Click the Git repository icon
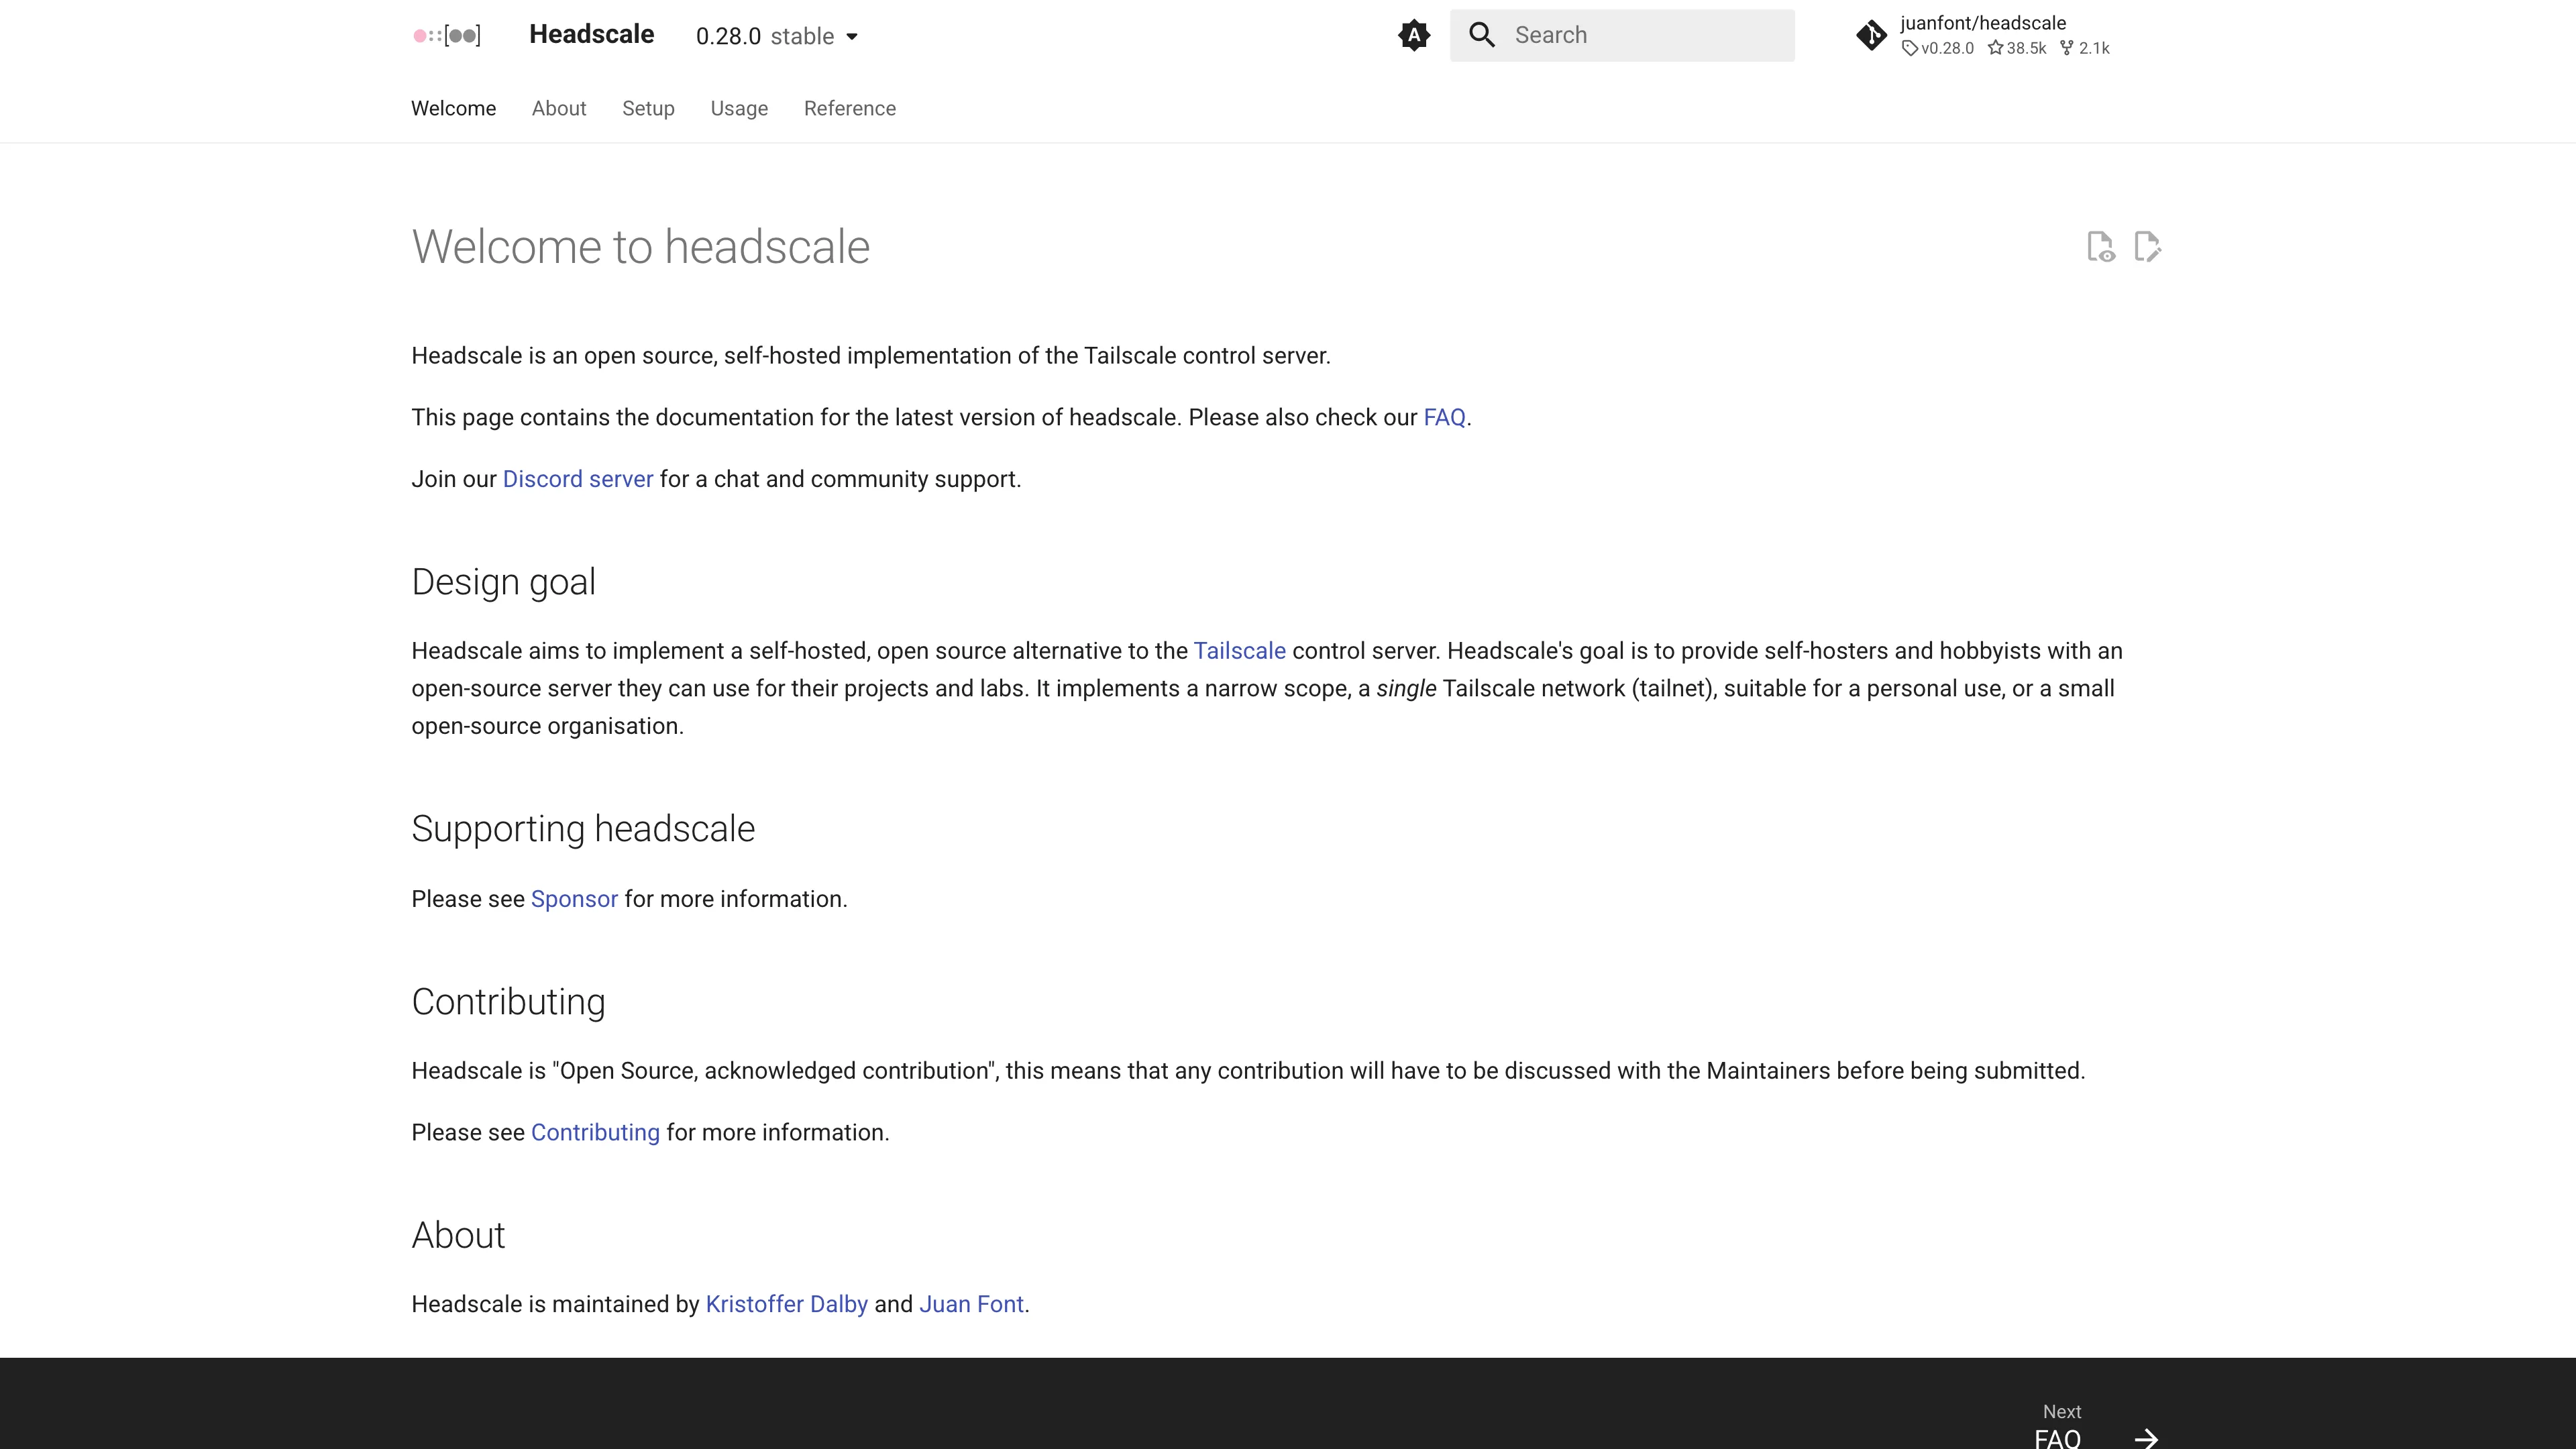Screen dimensions: 2576x1449 (x=1871, y=36)
